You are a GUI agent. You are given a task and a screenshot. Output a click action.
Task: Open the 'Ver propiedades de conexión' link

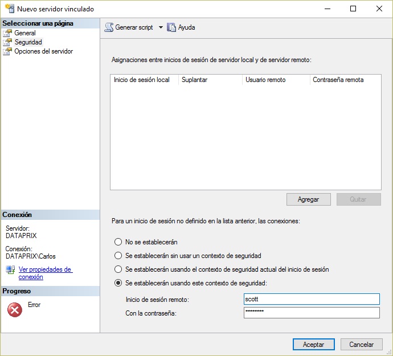[x=46, y=273]
